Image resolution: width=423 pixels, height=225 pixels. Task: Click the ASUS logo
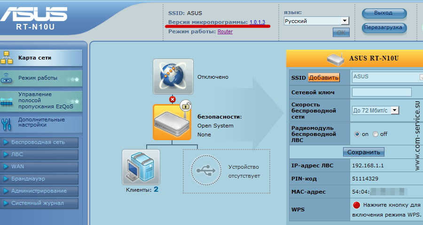[34, 14]
